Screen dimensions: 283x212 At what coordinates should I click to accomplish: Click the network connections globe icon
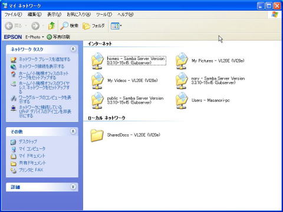pos(14,67)
